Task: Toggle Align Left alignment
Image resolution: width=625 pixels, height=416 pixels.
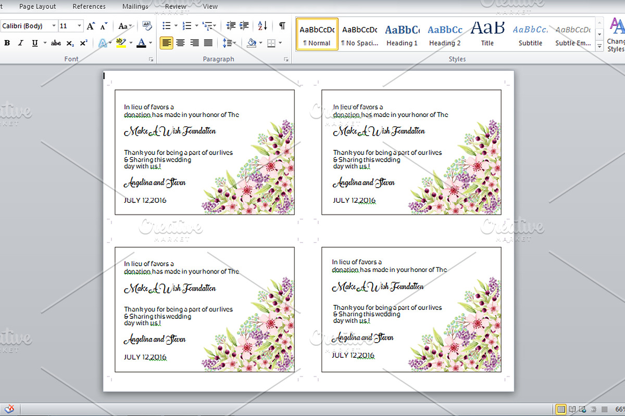Action: coord(166,43)
